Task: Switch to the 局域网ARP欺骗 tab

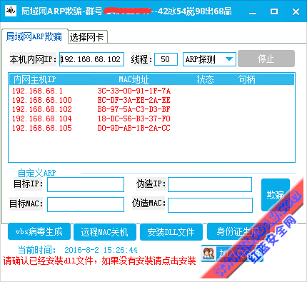Action: (x=35, y=36)
